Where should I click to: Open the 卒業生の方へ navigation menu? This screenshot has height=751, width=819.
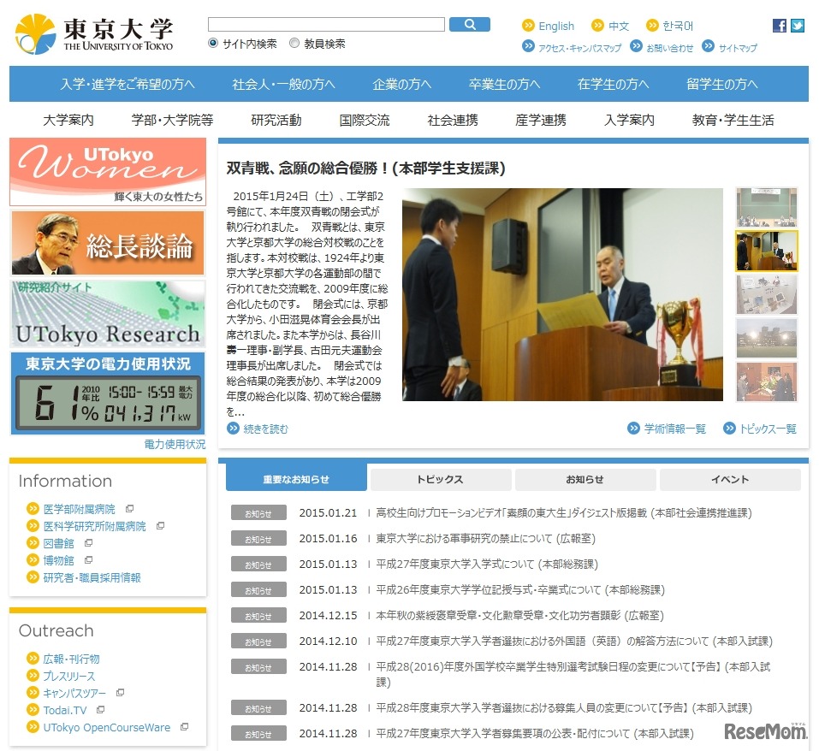[x=503, y=83]
